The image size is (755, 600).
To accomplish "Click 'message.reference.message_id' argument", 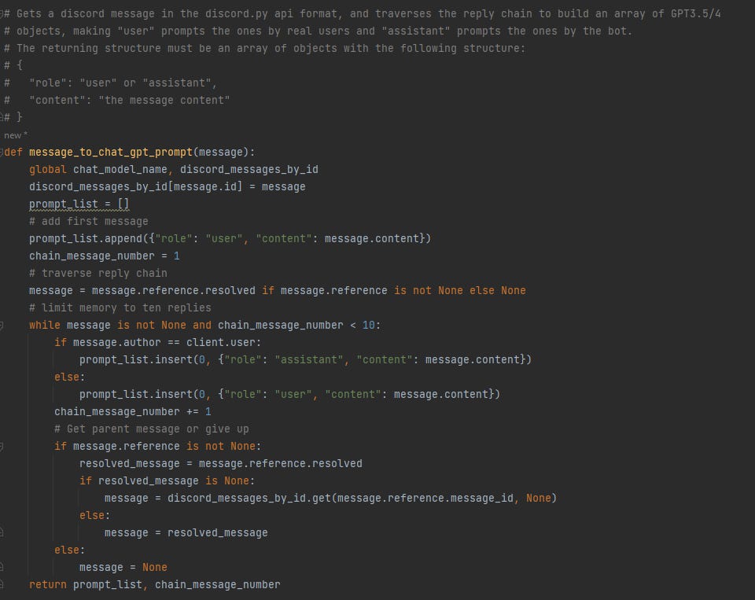I will 425,498.
